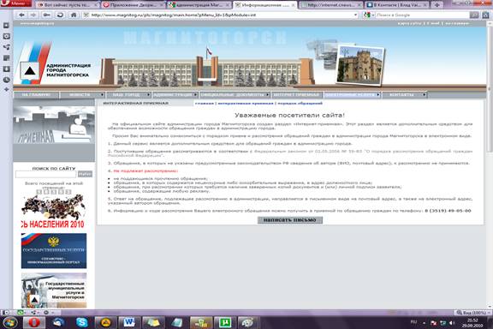Expand the address bar URL dropdown
Viewport: 493px width, 329px height.
(355, 15)
